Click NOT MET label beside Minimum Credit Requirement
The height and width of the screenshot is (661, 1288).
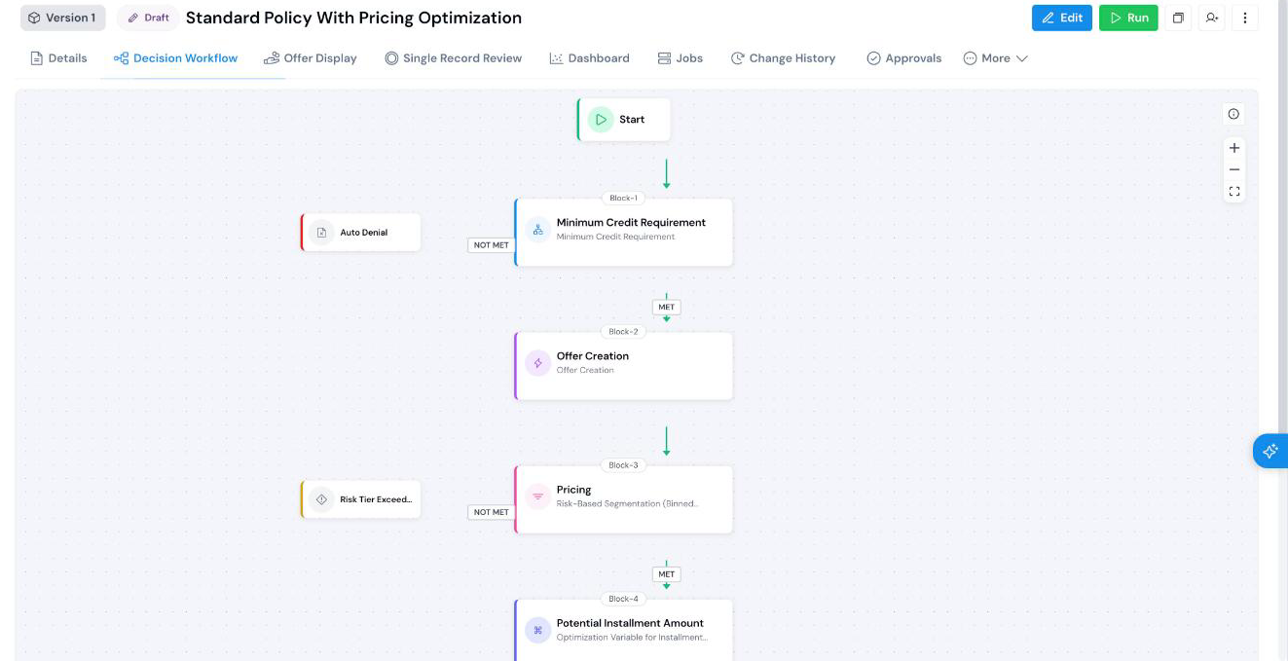click(x=492, y=245)
